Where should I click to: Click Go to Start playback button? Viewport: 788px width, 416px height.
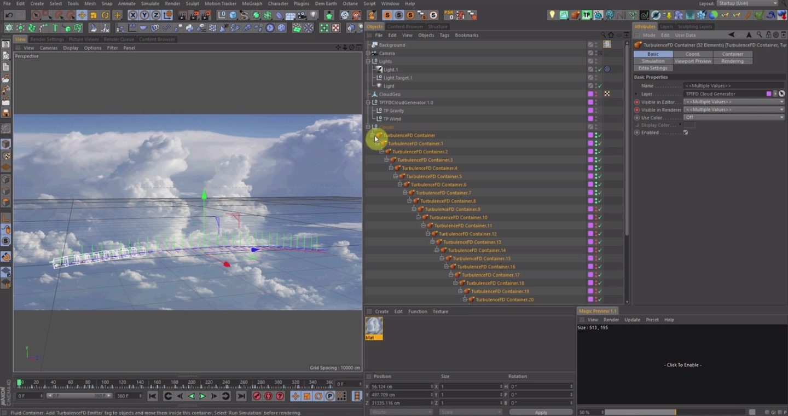pos(153,396)
